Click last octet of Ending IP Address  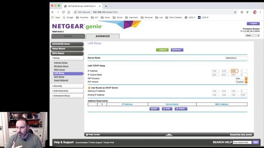pos(244,95)
